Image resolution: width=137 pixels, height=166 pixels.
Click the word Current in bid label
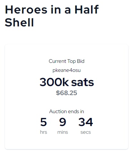tap(57, 61)
